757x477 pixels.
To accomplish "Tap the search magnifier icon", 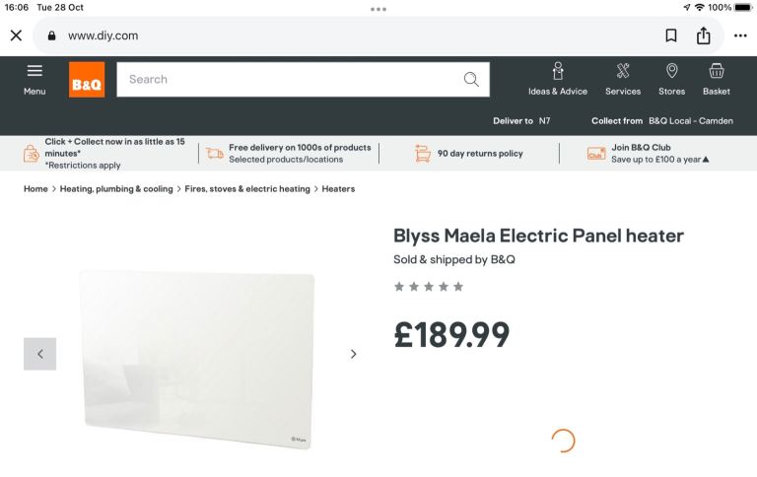I will 471,80.
